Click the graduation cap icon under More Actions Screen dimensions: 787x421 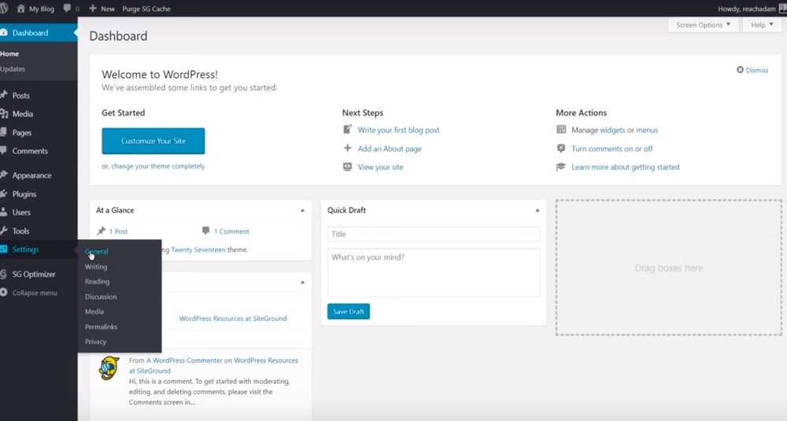point(561,167)
